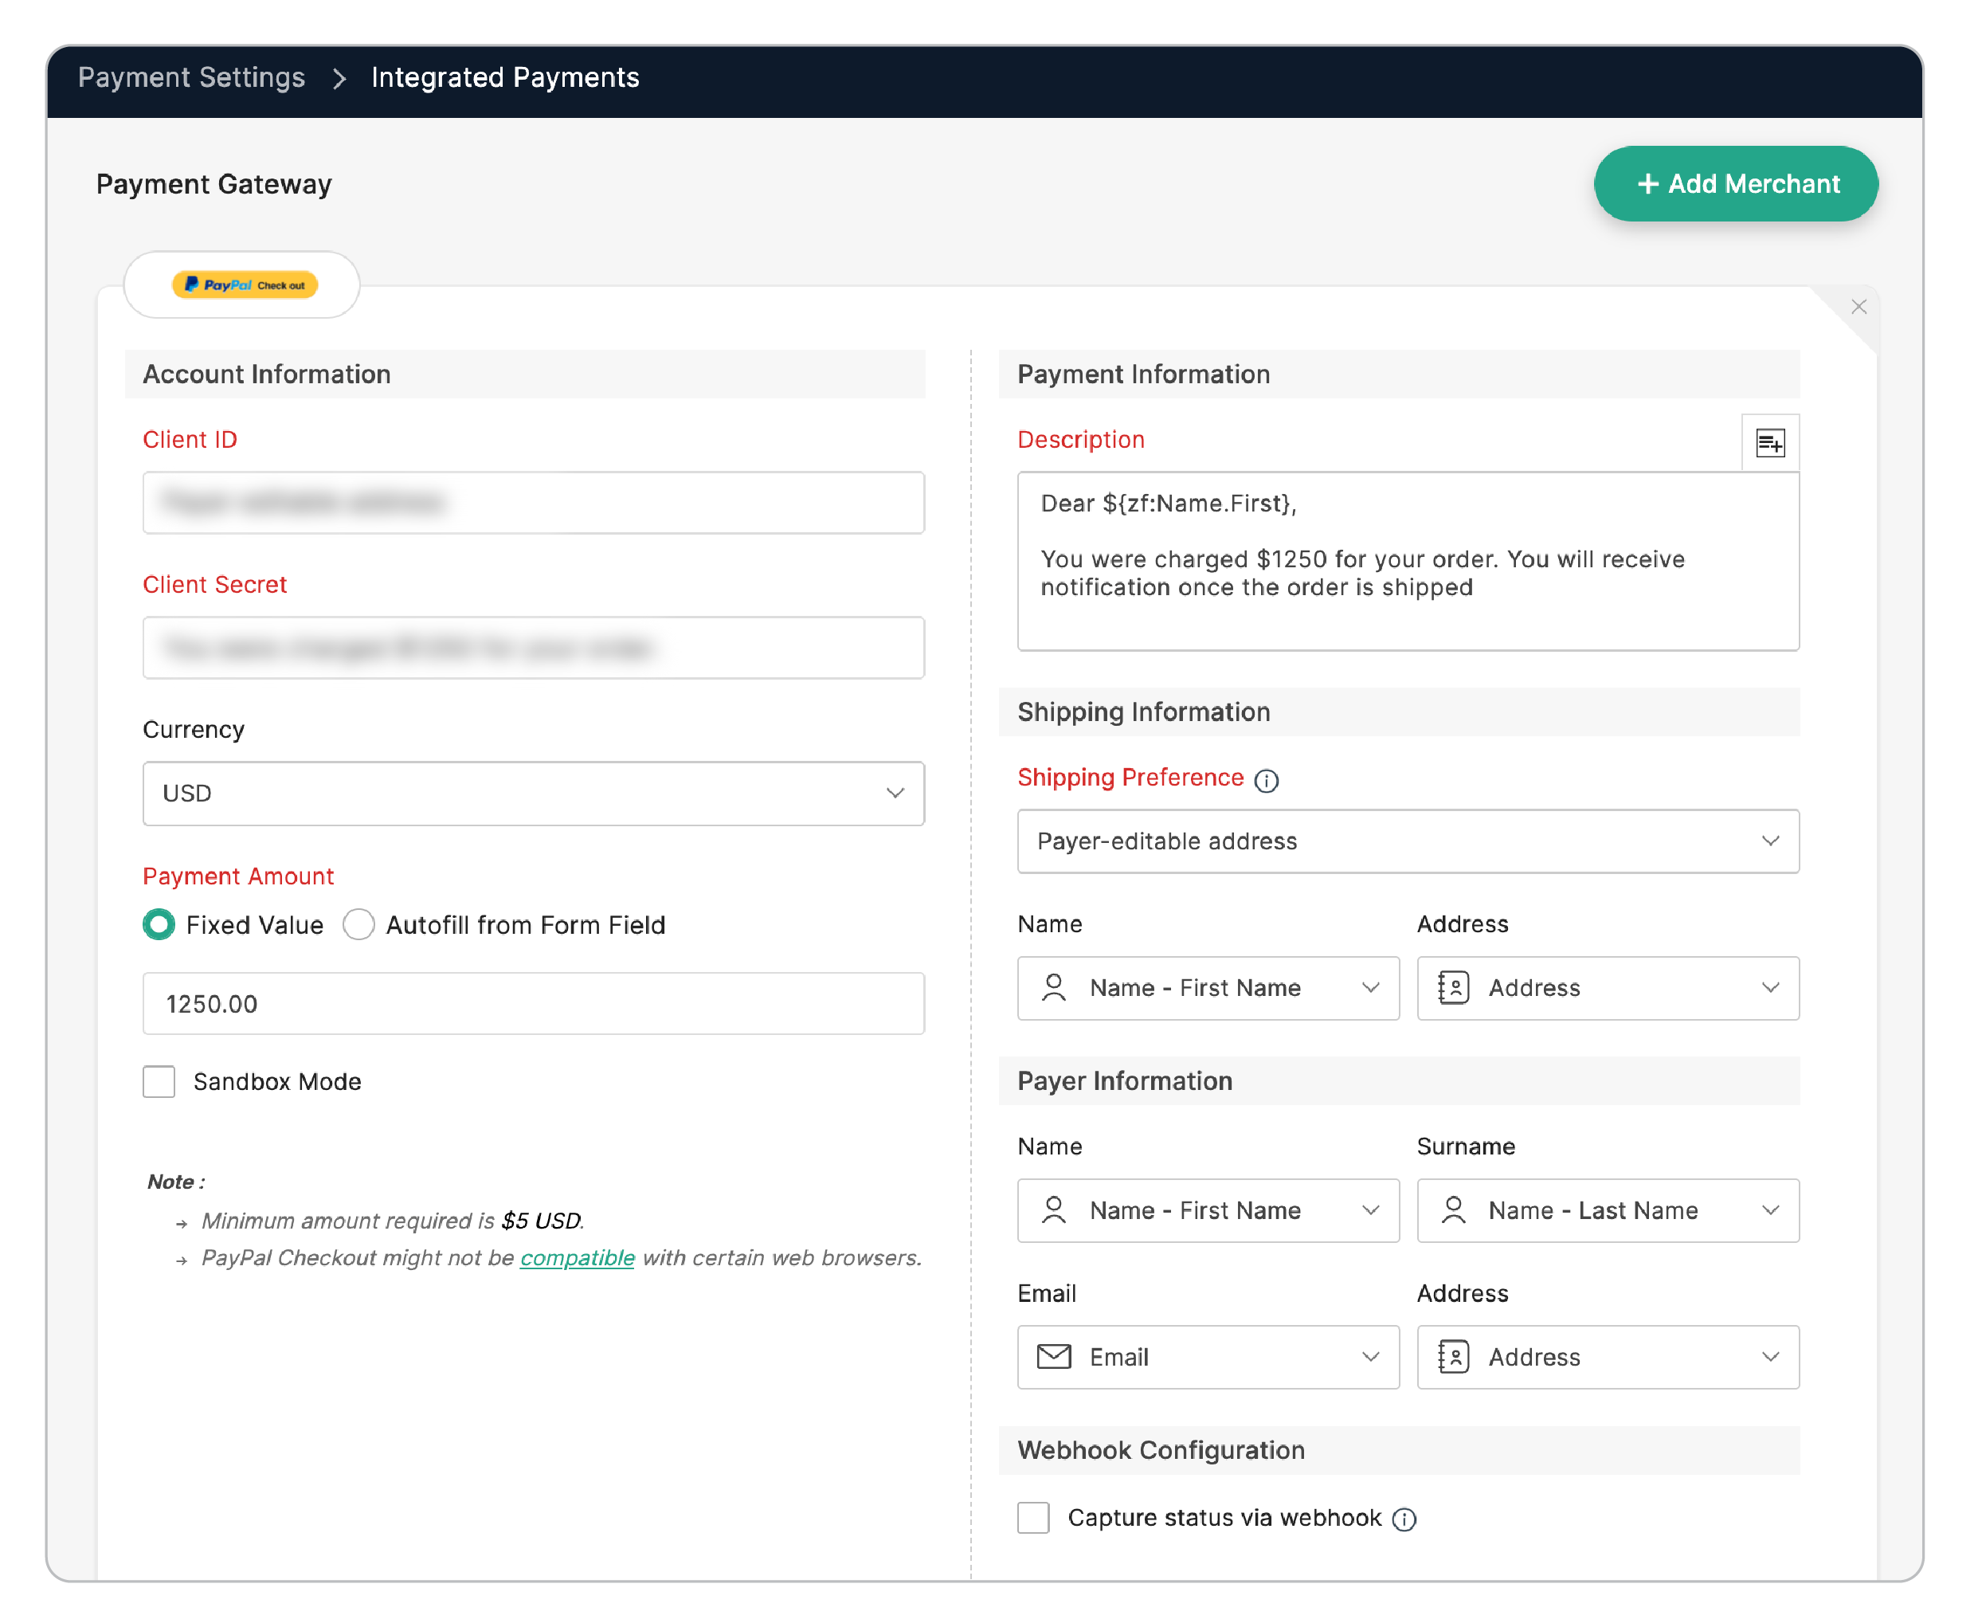Click the person icon in Payer Name dropdown
This screenshot has height=1623, width=1978.
coord(1053,1211)
